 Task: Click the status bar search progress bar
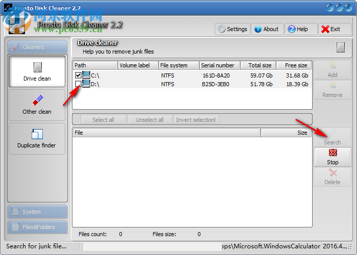click(152, 247)
